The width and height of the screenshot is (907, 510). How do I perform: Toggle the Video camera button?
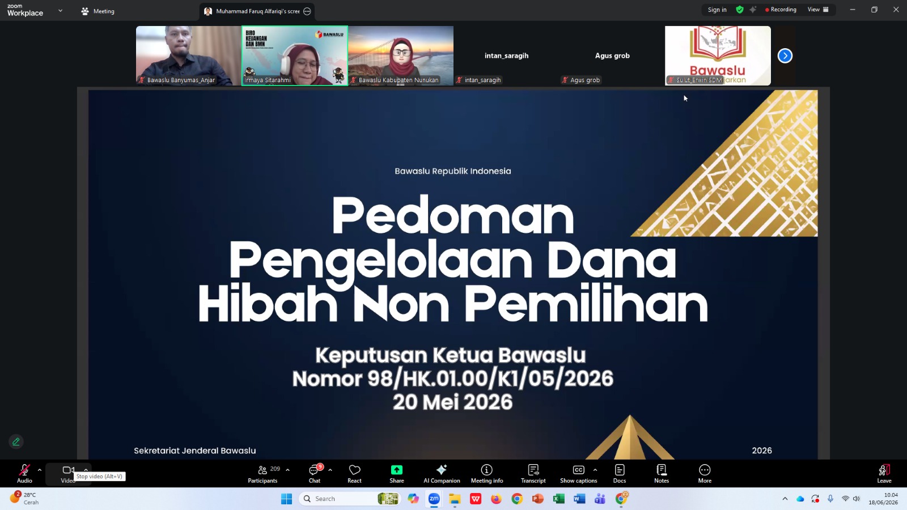tap(68, 474)
